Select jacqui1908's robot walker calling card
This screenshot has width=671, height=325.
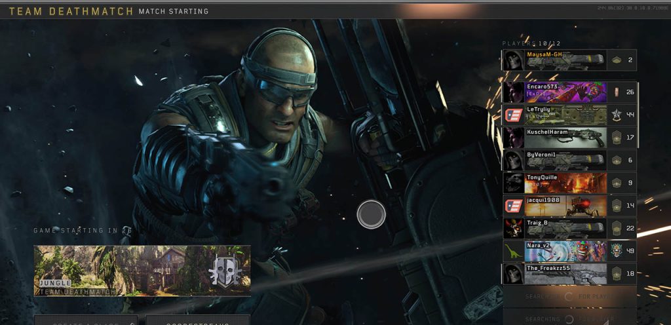tap(566, 206)
